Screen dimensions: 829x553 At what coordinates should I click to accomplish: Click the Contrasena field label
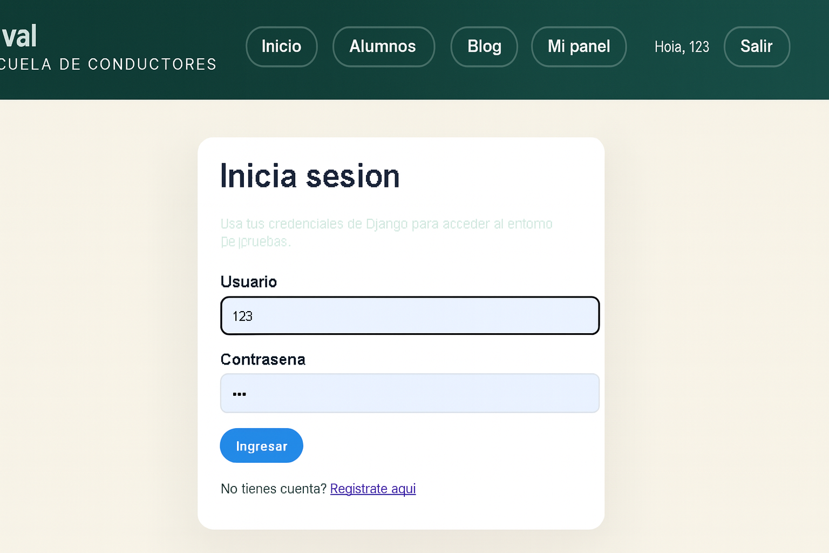pyautogui.click(x=263, y=360)
